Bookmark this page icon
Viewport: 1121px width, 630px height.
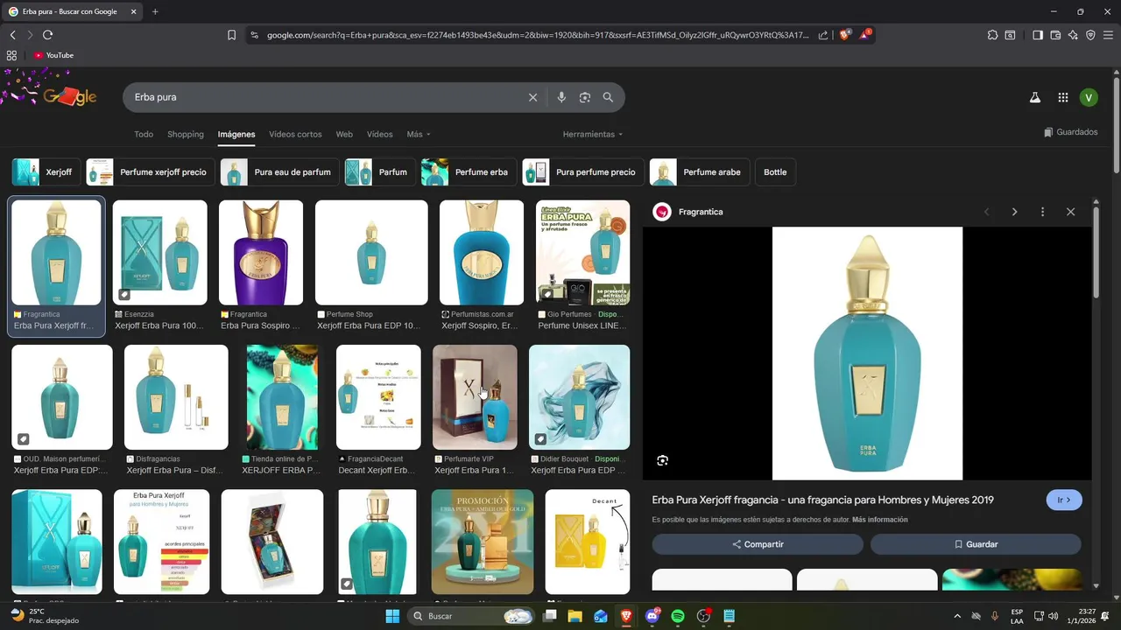click(231, 35)
